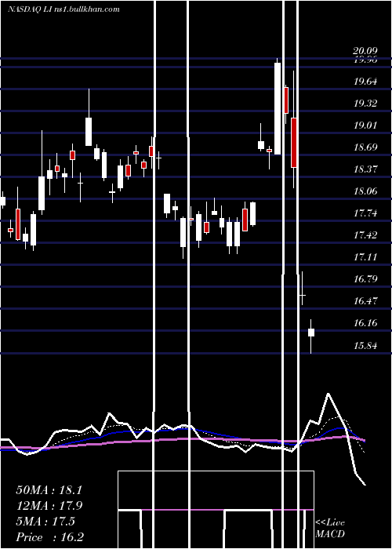Image resolution: width=392 pixels, height=549 pixels.
Task: Click the 16.16 price axis label
Action: pyautogui.click(x=365, y=323)
